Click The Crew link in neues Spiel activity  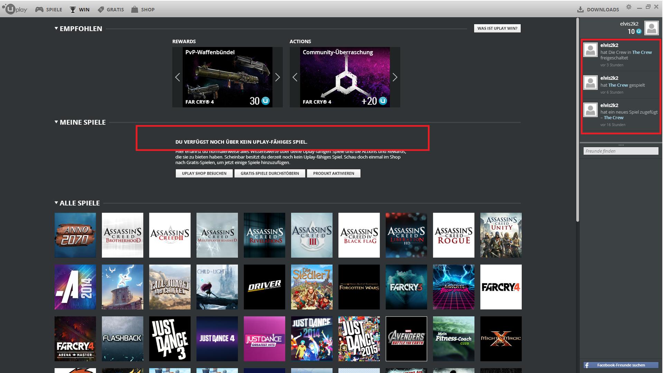pos(614,118)
